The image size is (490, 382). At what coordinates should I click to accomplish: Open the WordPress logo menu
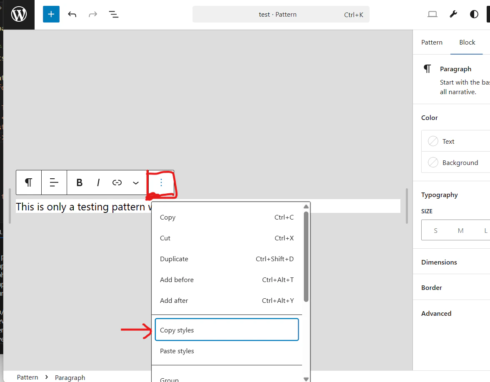[x=19, y=14]
